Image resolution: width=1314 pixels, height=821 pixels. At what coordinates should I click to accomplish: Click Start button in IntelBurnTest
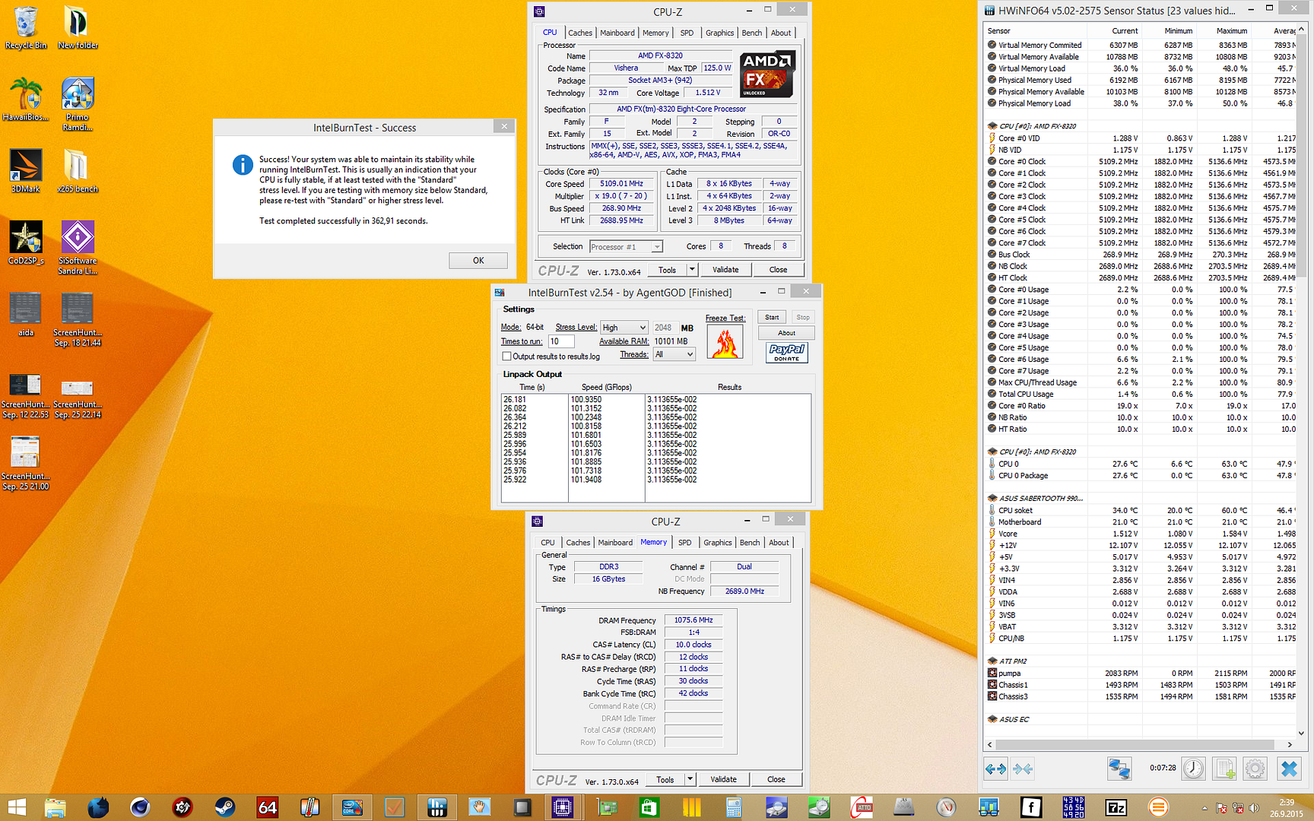click(x=772, y=317)
